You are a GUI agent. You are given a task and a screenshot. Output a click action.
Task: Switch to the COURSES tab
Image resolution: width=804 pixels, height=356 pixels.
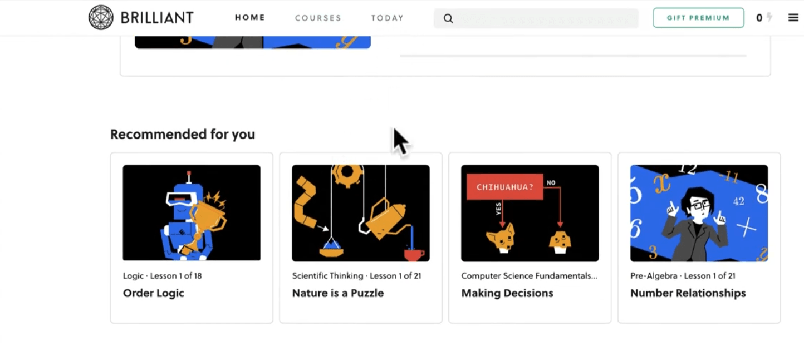318,17
